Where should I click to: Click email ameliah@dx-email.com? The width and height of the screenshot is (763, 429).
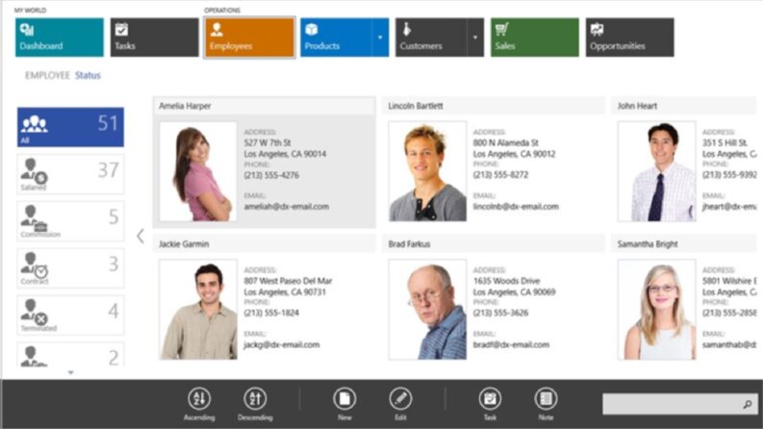[287, 207]
